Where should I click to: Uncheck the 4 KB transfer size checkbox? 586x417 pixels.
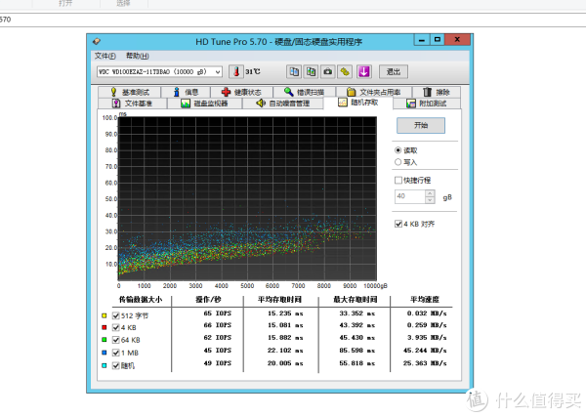[x=116, y=328]
